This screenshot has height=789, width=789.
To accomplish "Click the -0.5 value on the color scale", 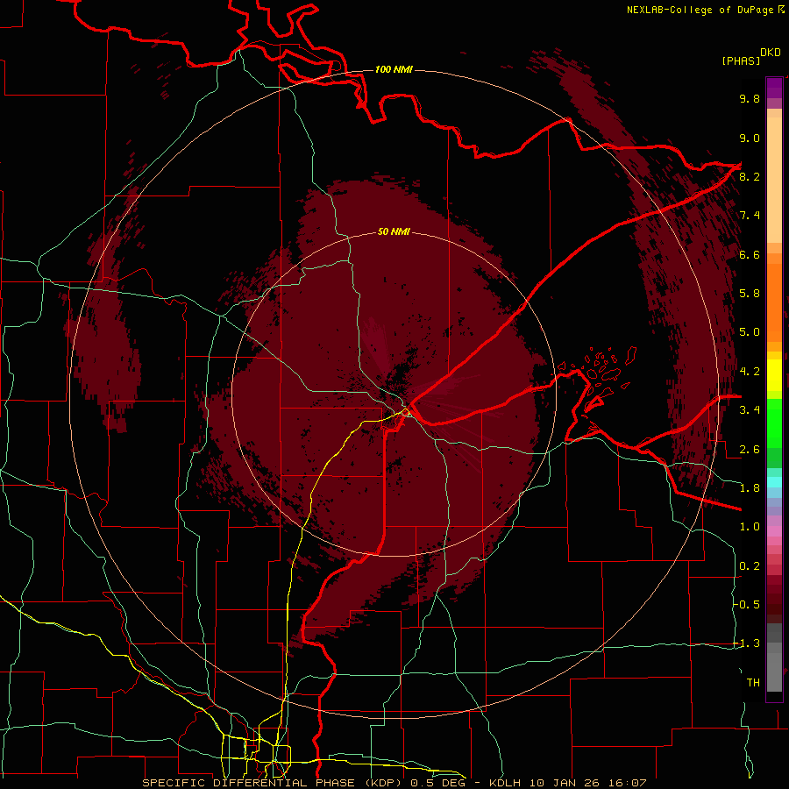I will [x=747, y=605].
